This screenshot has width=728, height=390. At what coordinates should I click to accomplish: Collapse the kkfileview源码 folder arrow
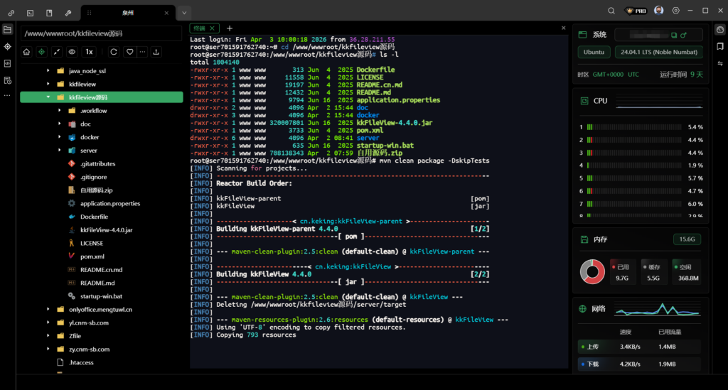[48, 97]
